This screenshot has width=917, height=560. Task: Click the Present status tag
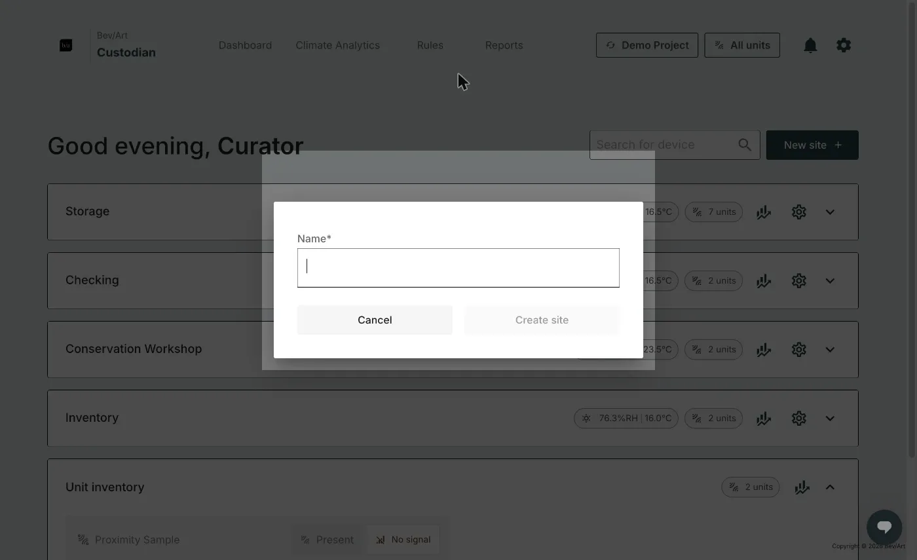(327, 540)
